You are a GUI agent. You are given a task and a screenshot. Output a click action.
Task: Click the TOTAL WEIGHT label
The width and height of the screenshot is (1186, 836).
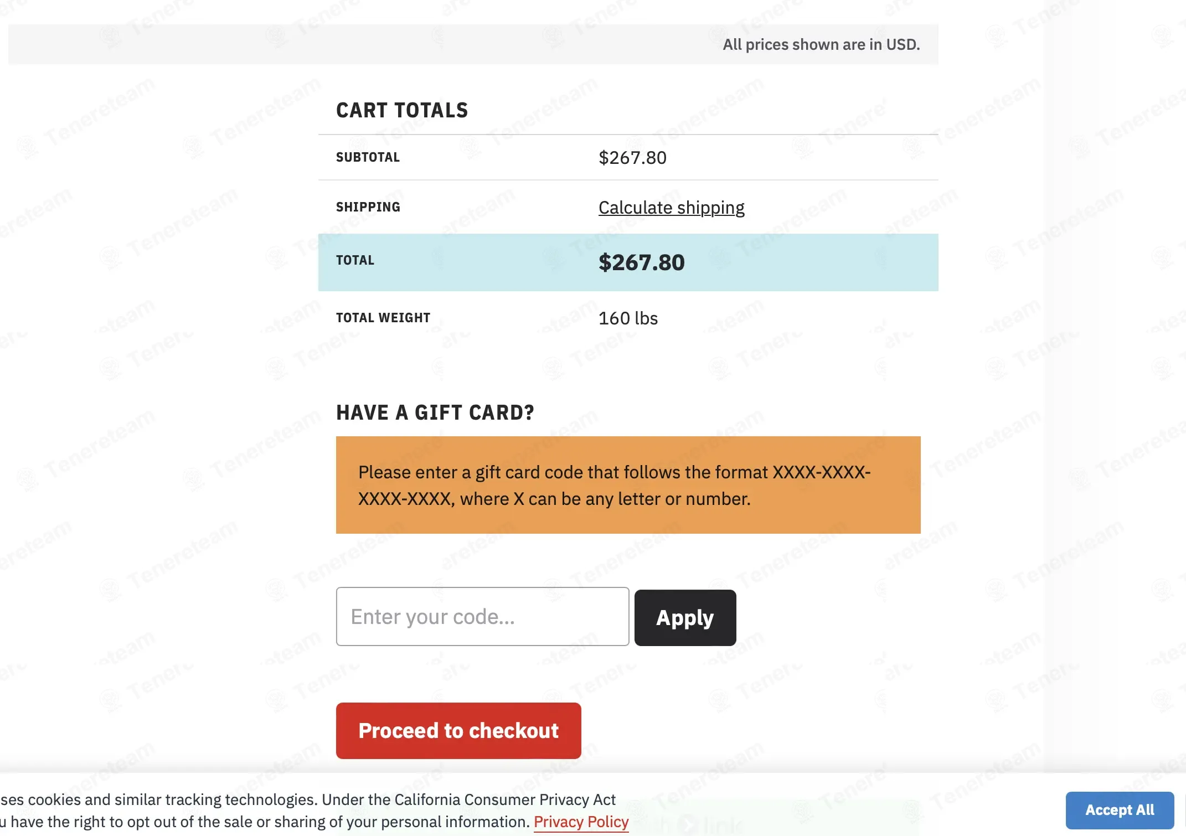383,318
